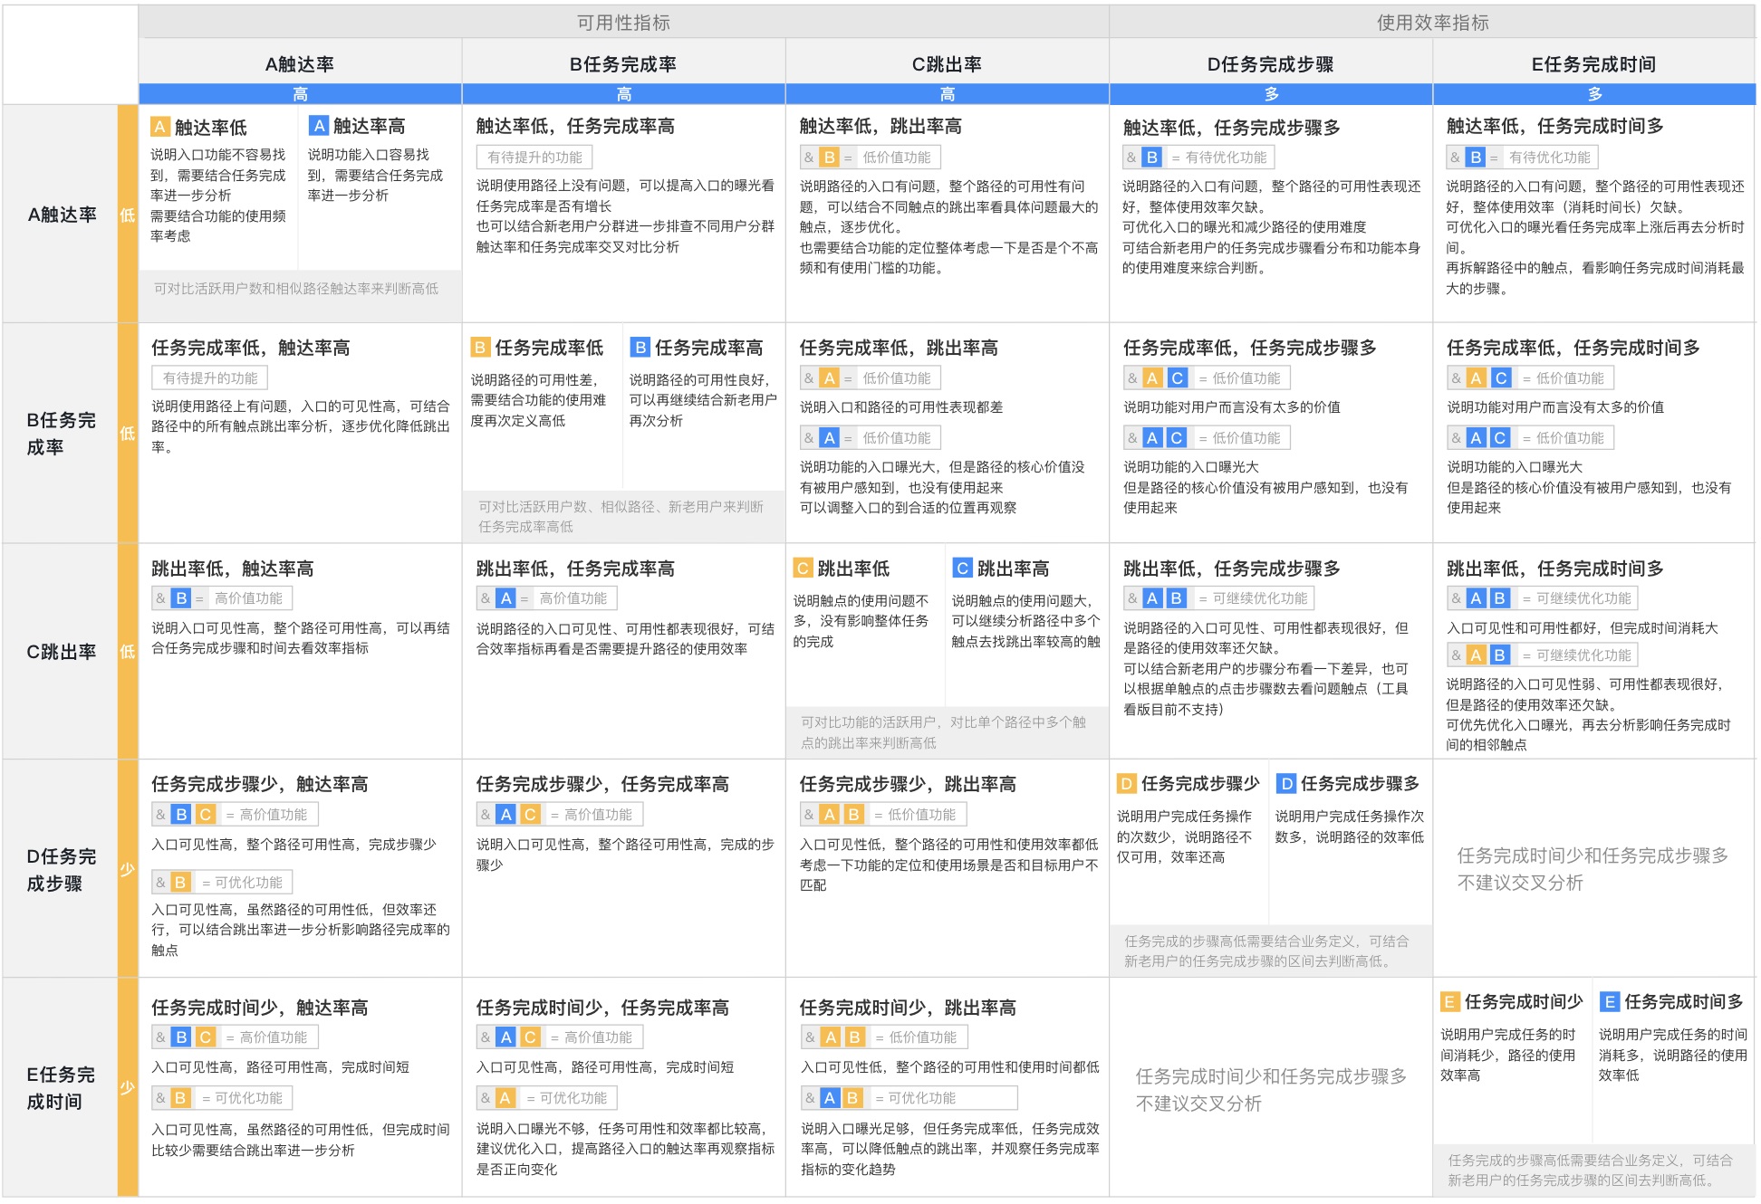Collapse the E任务完成时间 column header

[x=1598, y=63]
